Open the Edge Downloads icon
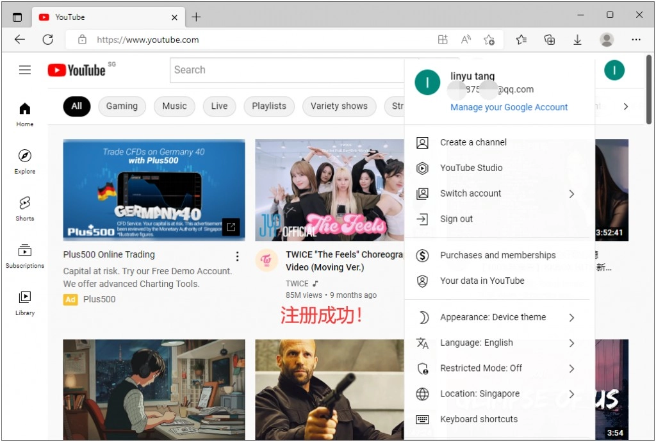Image resolution: width=656 pixels, height=442 pixels. pyautogui.click(x=577, y=39)
